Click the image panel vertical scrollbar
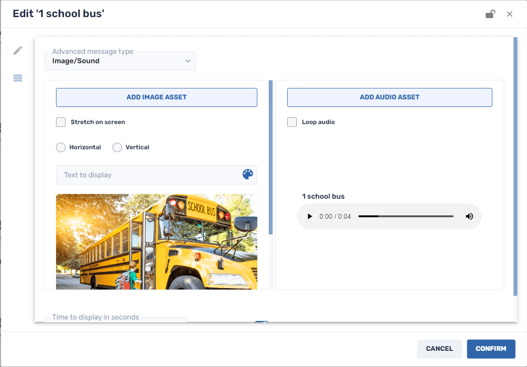Screen dimensions: 527x367 tap(271, 157)
